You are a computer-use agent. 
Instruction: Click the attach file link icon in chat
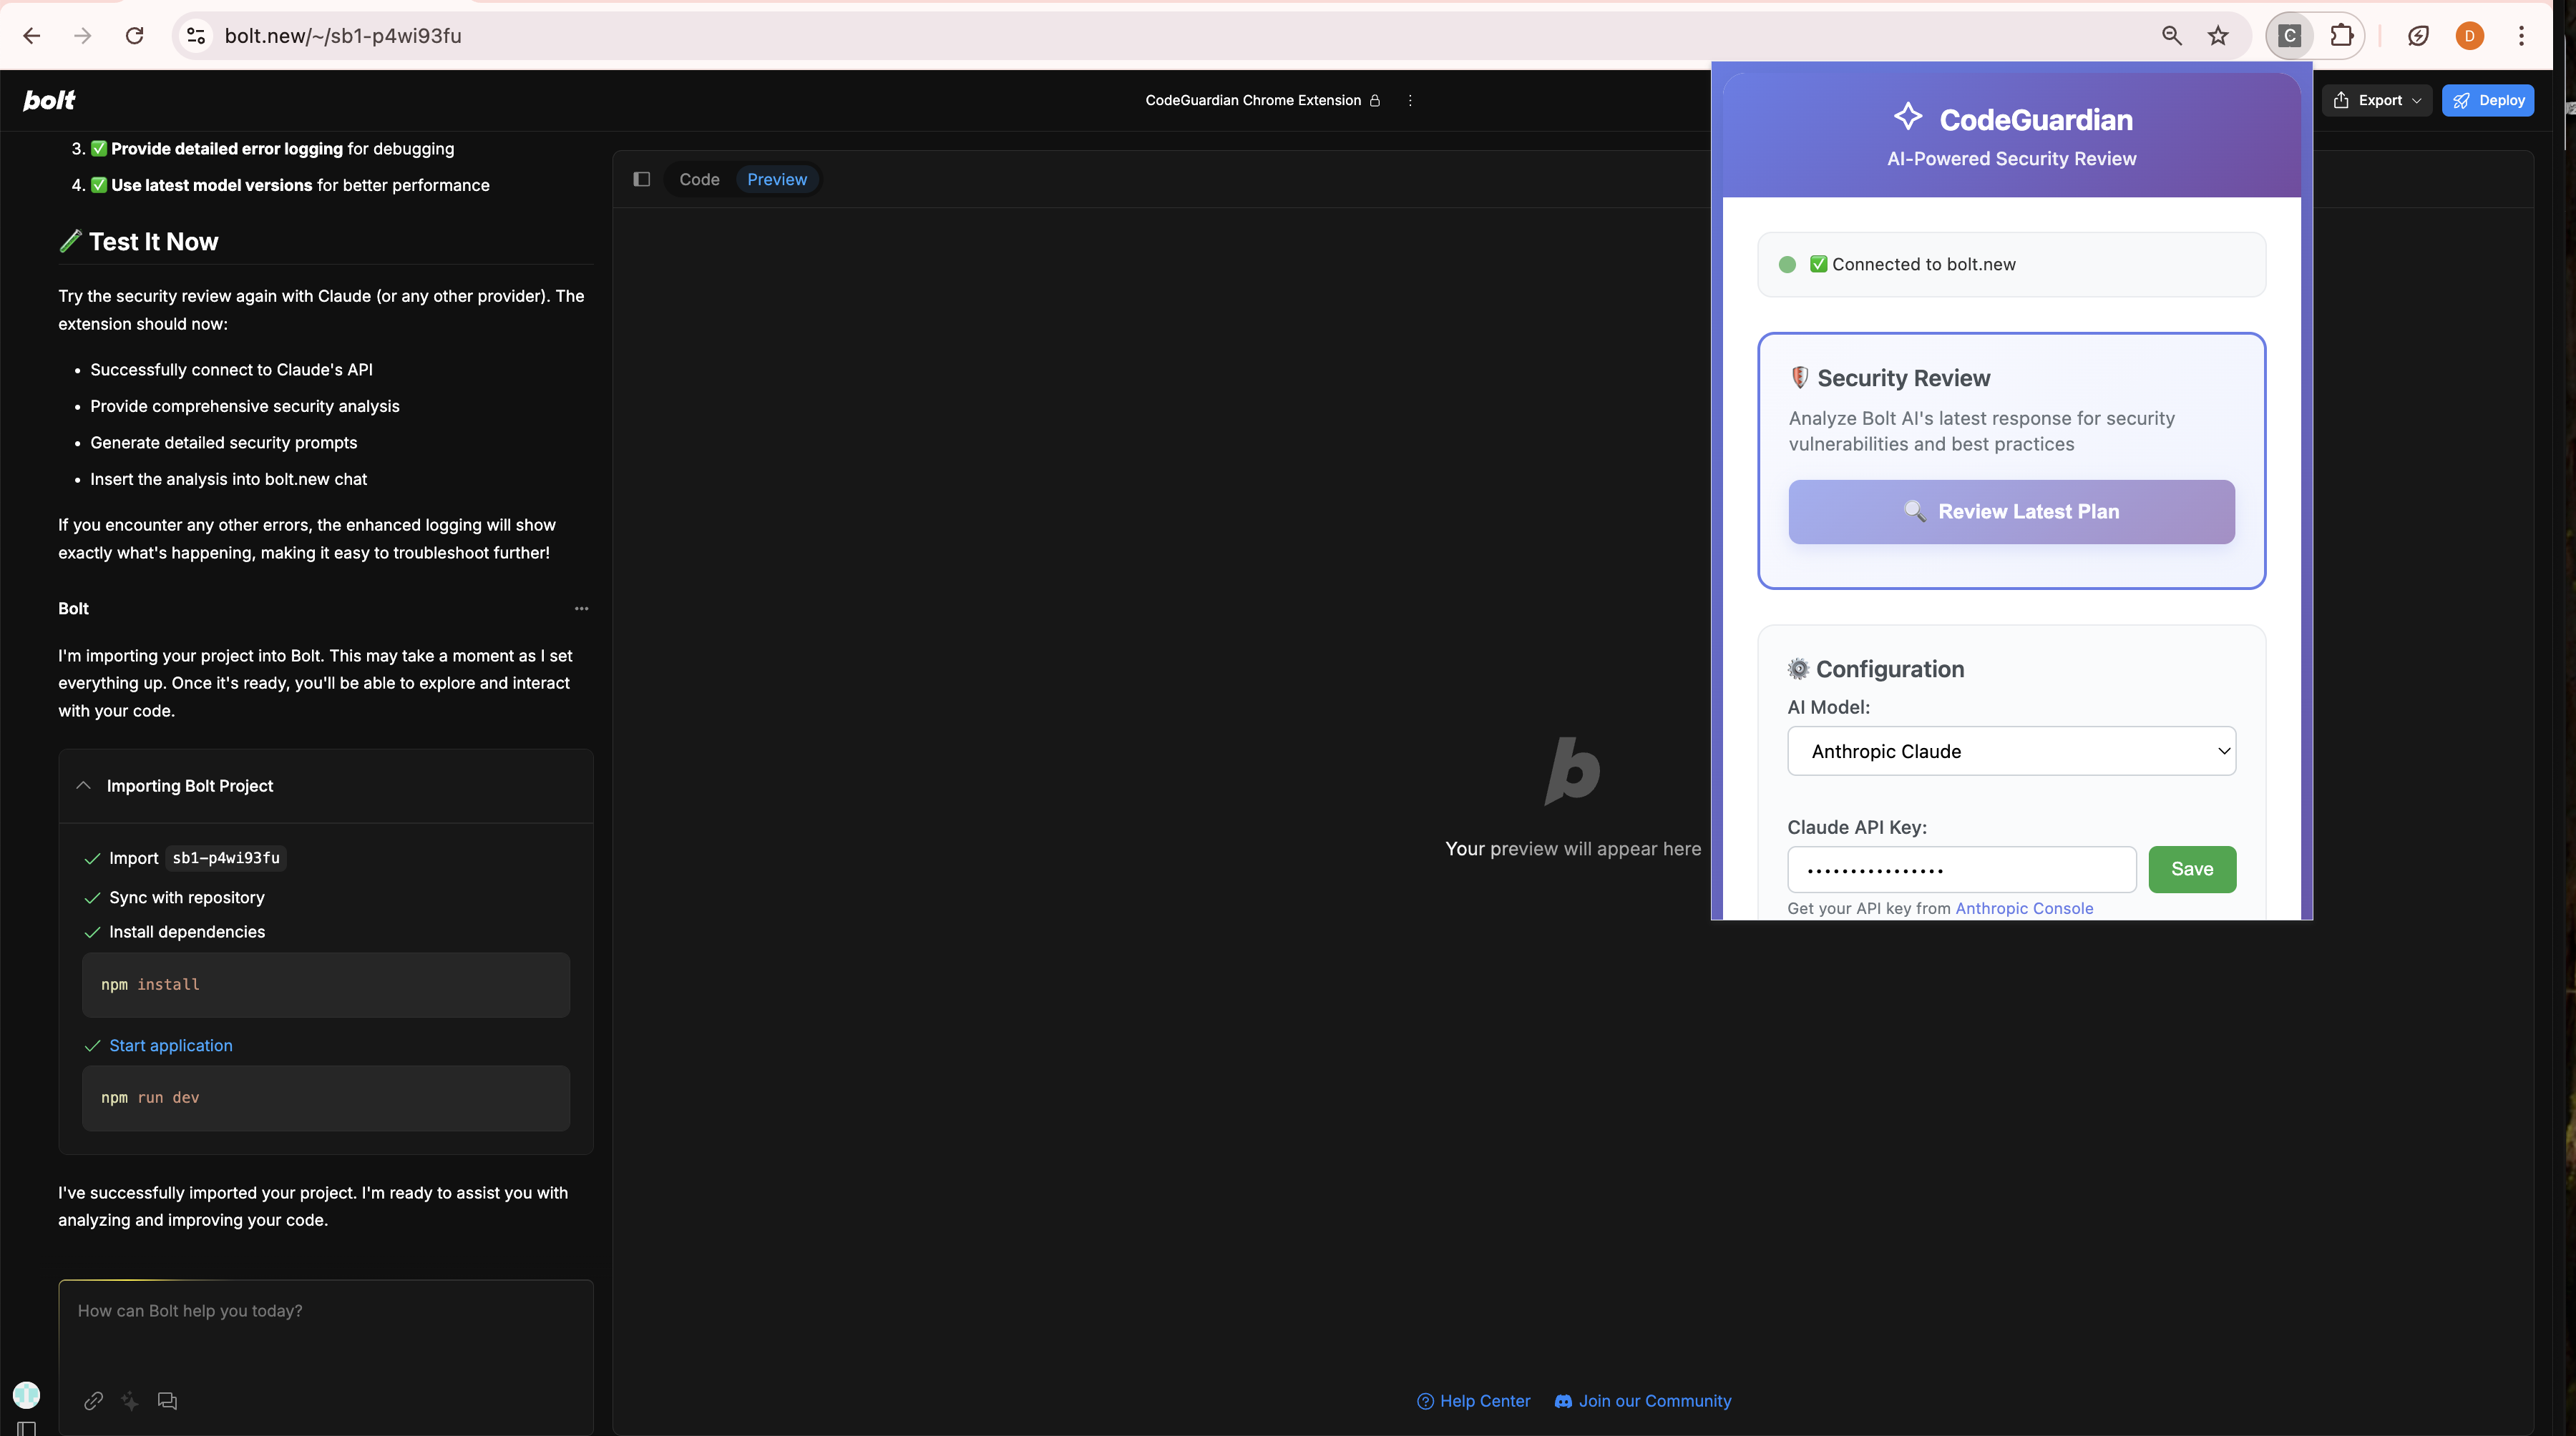(x=93, y=1401)
